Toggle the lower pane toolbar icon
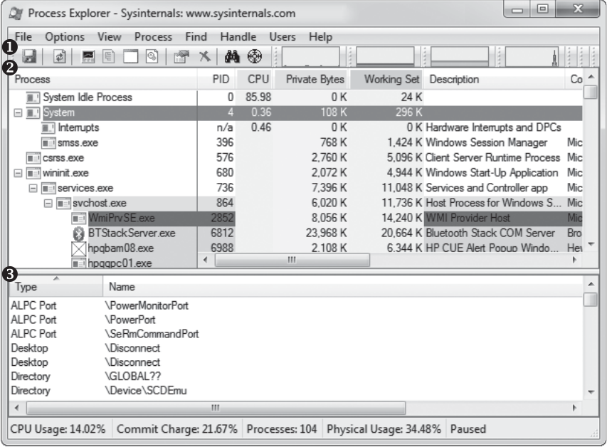The image size is (607, 447). click(130, 56)
